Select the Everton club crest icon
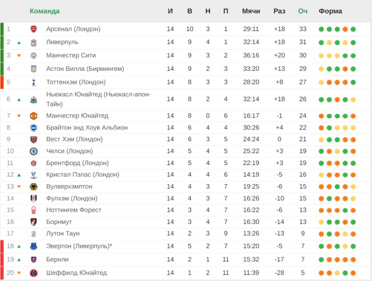372x281 pixels. tap(34, 246)
